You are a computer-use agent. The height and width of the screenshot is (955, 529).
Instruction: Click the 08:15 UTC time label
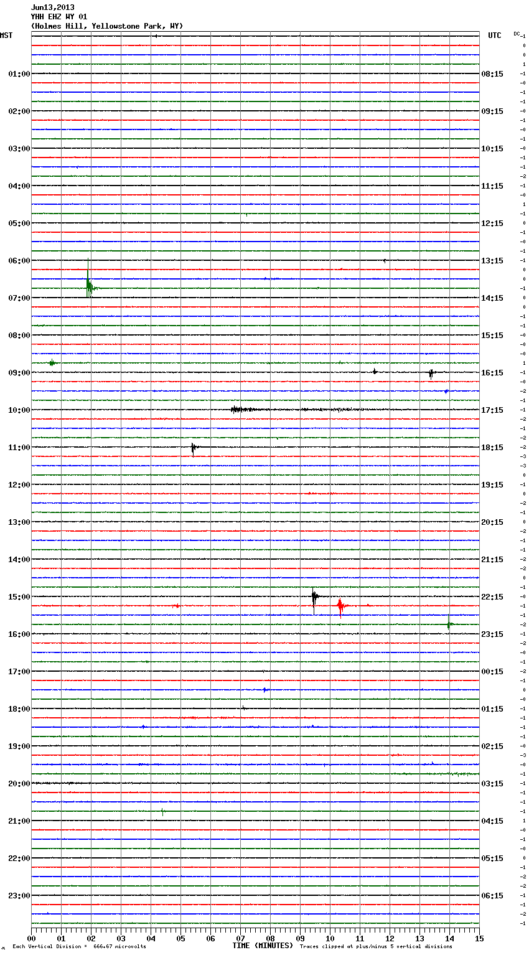pos(492,74)
